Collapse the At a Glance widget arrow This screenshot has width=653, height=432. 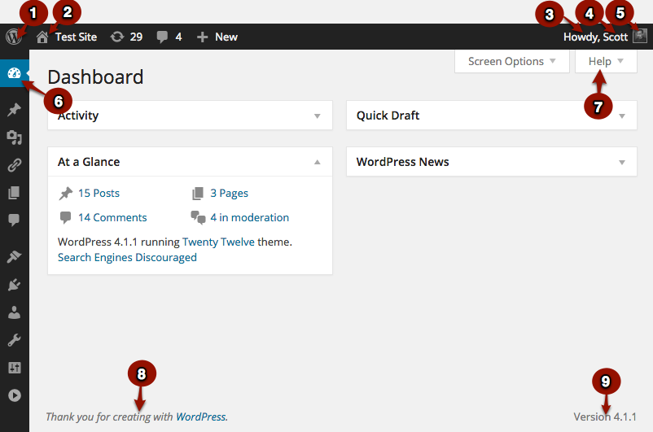point(318,162)
